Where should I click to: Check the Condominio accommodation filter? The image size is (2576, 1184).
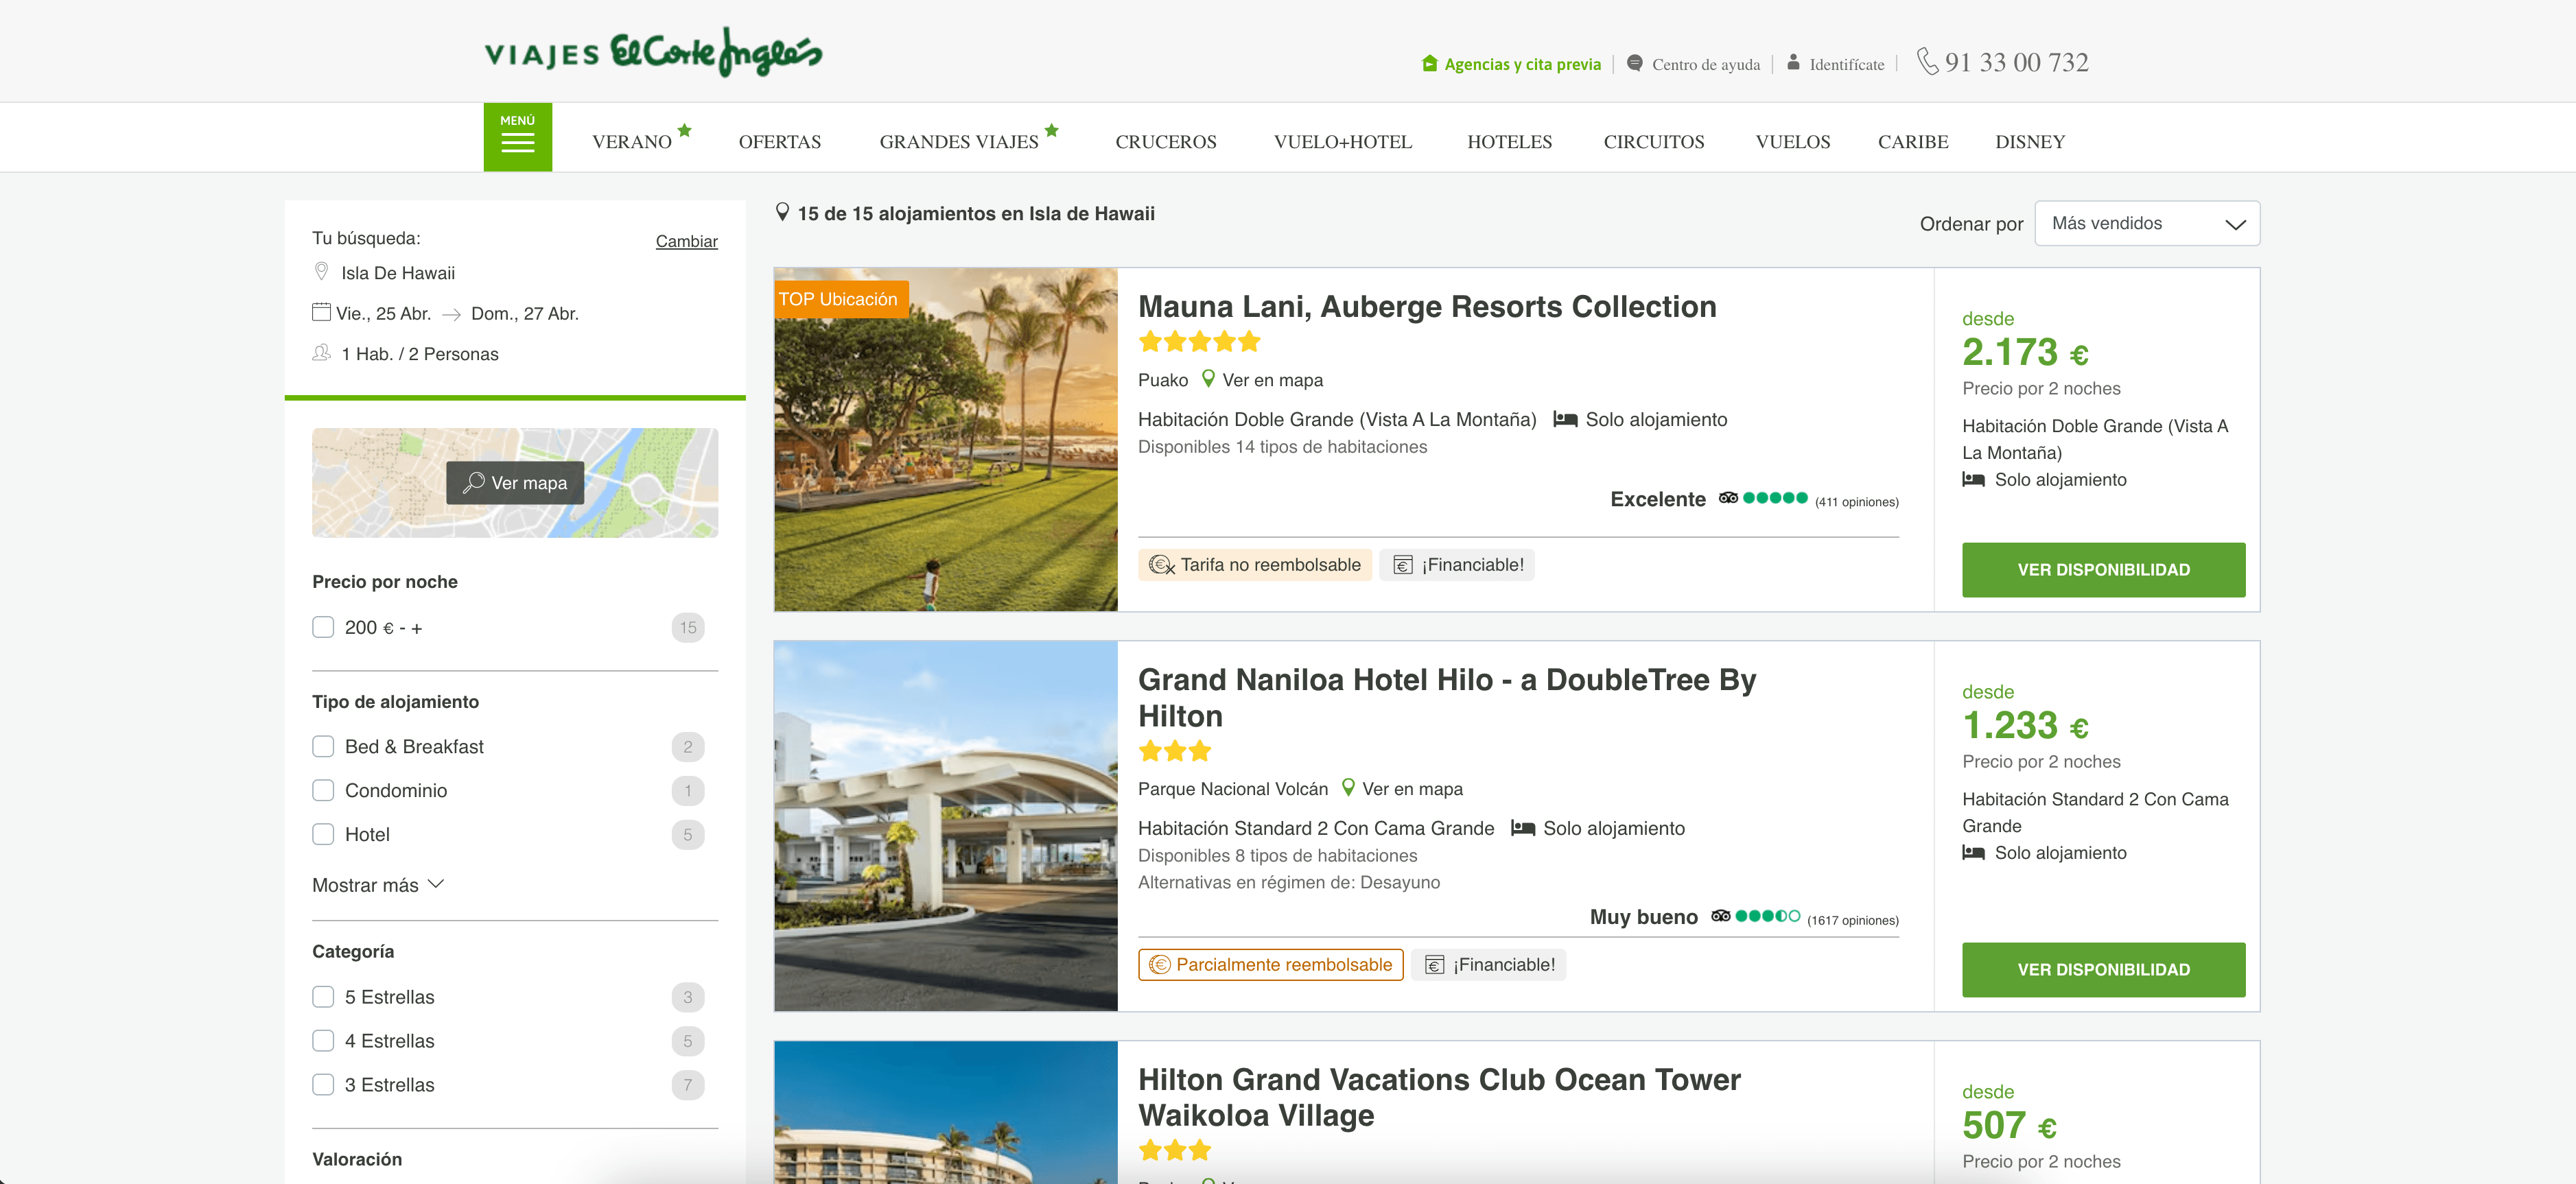coord(323,791)
